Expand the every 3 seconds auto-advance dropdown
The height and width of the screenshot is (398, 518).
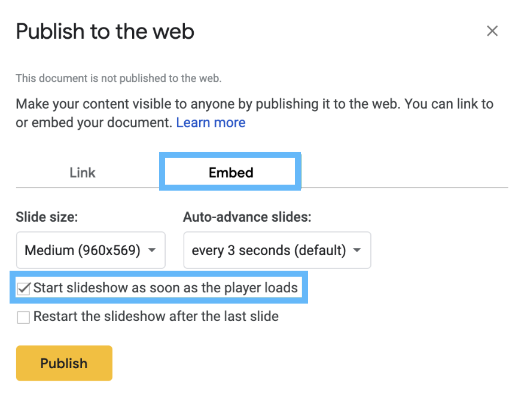coord(277,250)
